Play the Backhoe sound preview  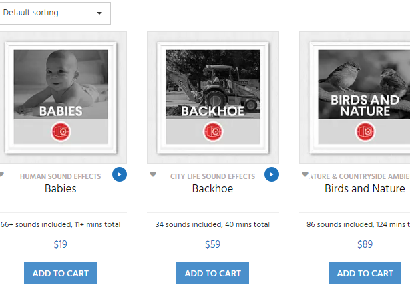coord(272,174)
